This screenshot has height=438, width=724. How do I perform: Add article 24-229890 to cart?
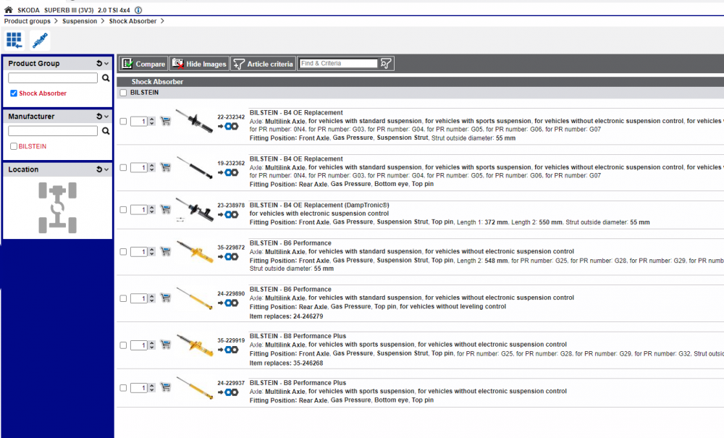pyautogui.click(x=165, y=298)
